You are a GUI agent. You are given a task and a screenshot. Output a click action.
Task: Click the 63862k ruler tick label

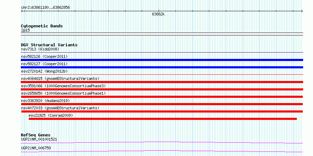(158, 14)
